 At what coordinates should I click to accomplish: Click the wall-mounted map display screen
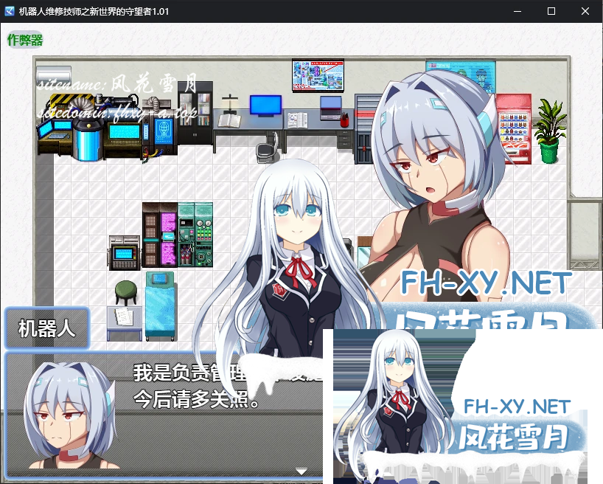point(318,75)
